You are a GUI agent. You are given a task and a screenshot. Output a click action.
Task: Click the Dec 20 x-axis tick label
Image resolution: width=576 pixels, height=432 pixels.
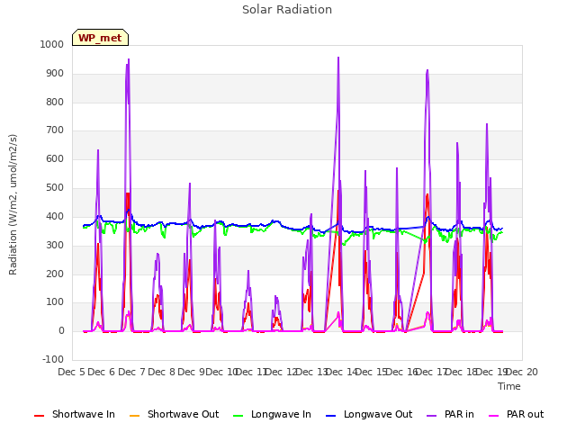[x=522, y=372]
